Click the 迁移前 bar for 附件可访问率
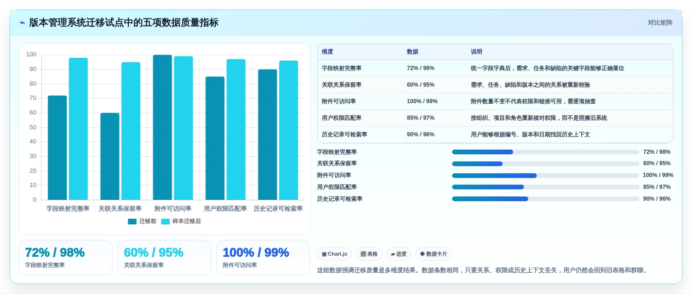Screen dimensions: 692x294 162,127
